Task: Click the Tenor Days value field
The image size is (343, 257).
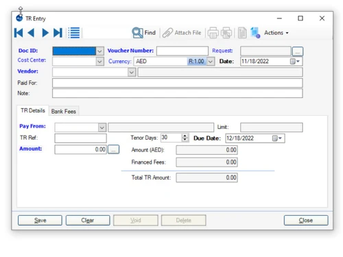Action: pos(171,138)
